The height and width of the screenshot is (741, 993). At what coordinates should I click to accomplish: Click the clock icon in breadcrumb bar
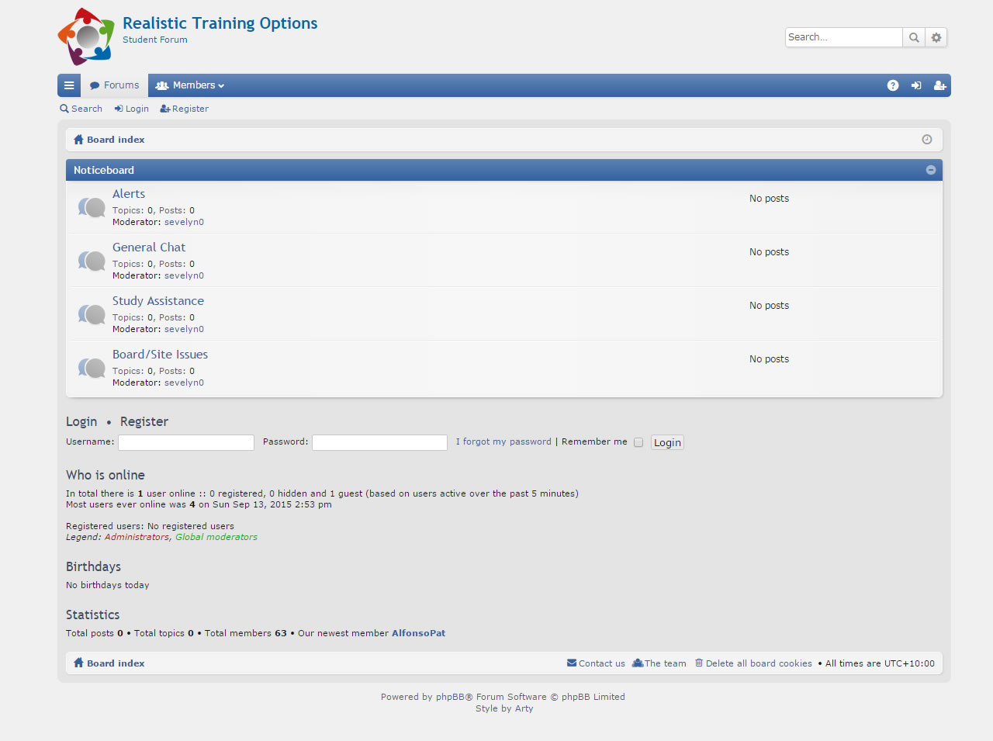926,140
